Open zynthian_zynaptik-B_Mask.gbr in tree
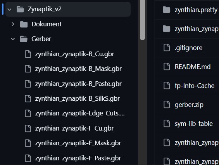The width and height of the screenshot is (219, 165). pos(78,69)
